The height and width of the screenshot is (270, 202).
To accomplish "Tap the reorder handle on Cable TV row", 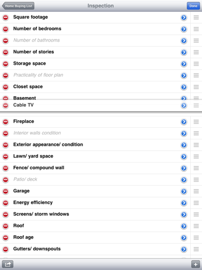I will tap(196, 105).
